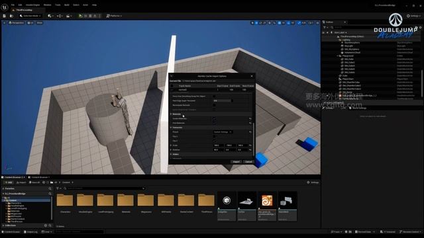Screen dimensions: 424x238
Task: Select the viewport translate tool icon
Action: coord(256,23)
